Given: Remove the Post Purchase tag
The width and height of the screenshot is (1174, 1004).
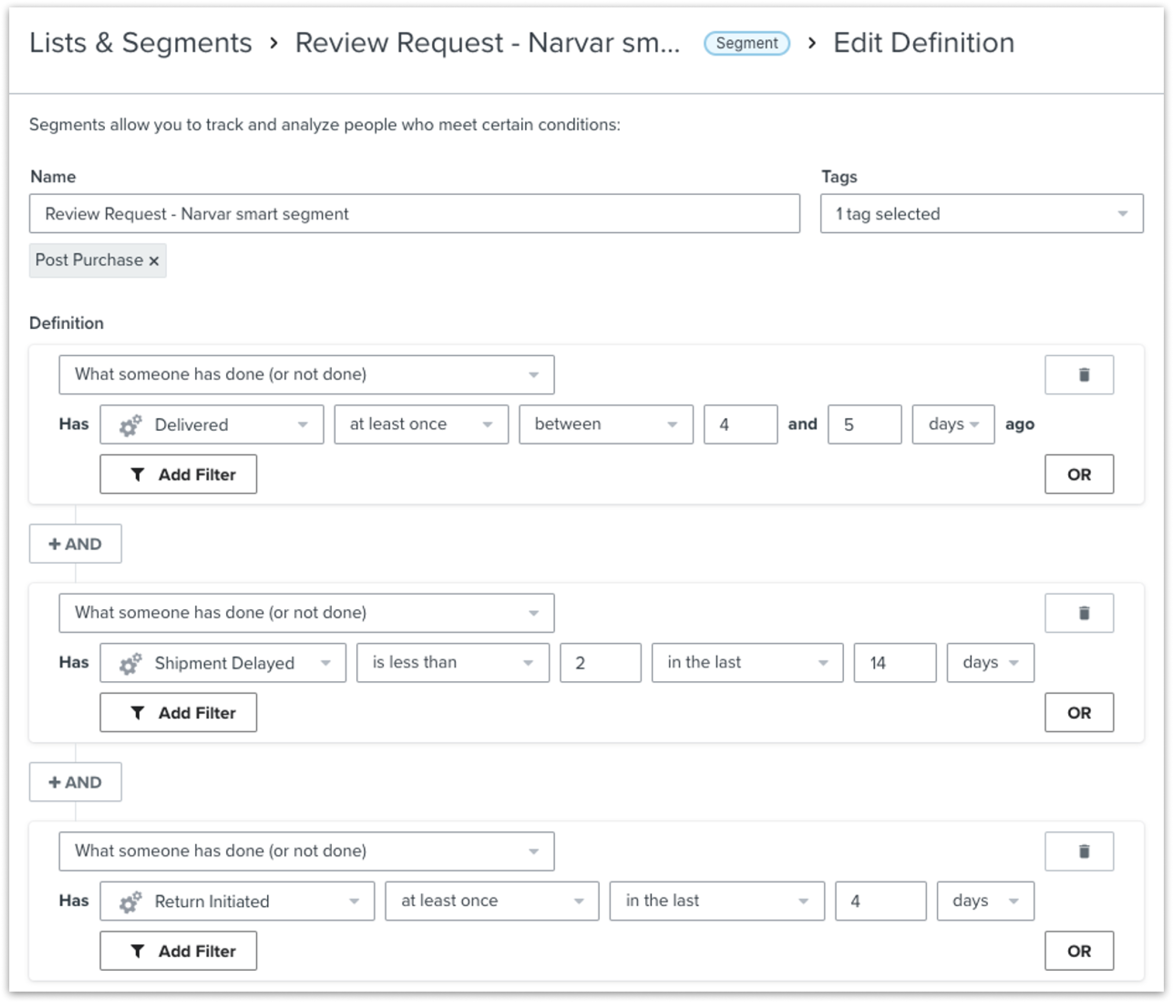Looking at the screenshot, I should 153,261.
